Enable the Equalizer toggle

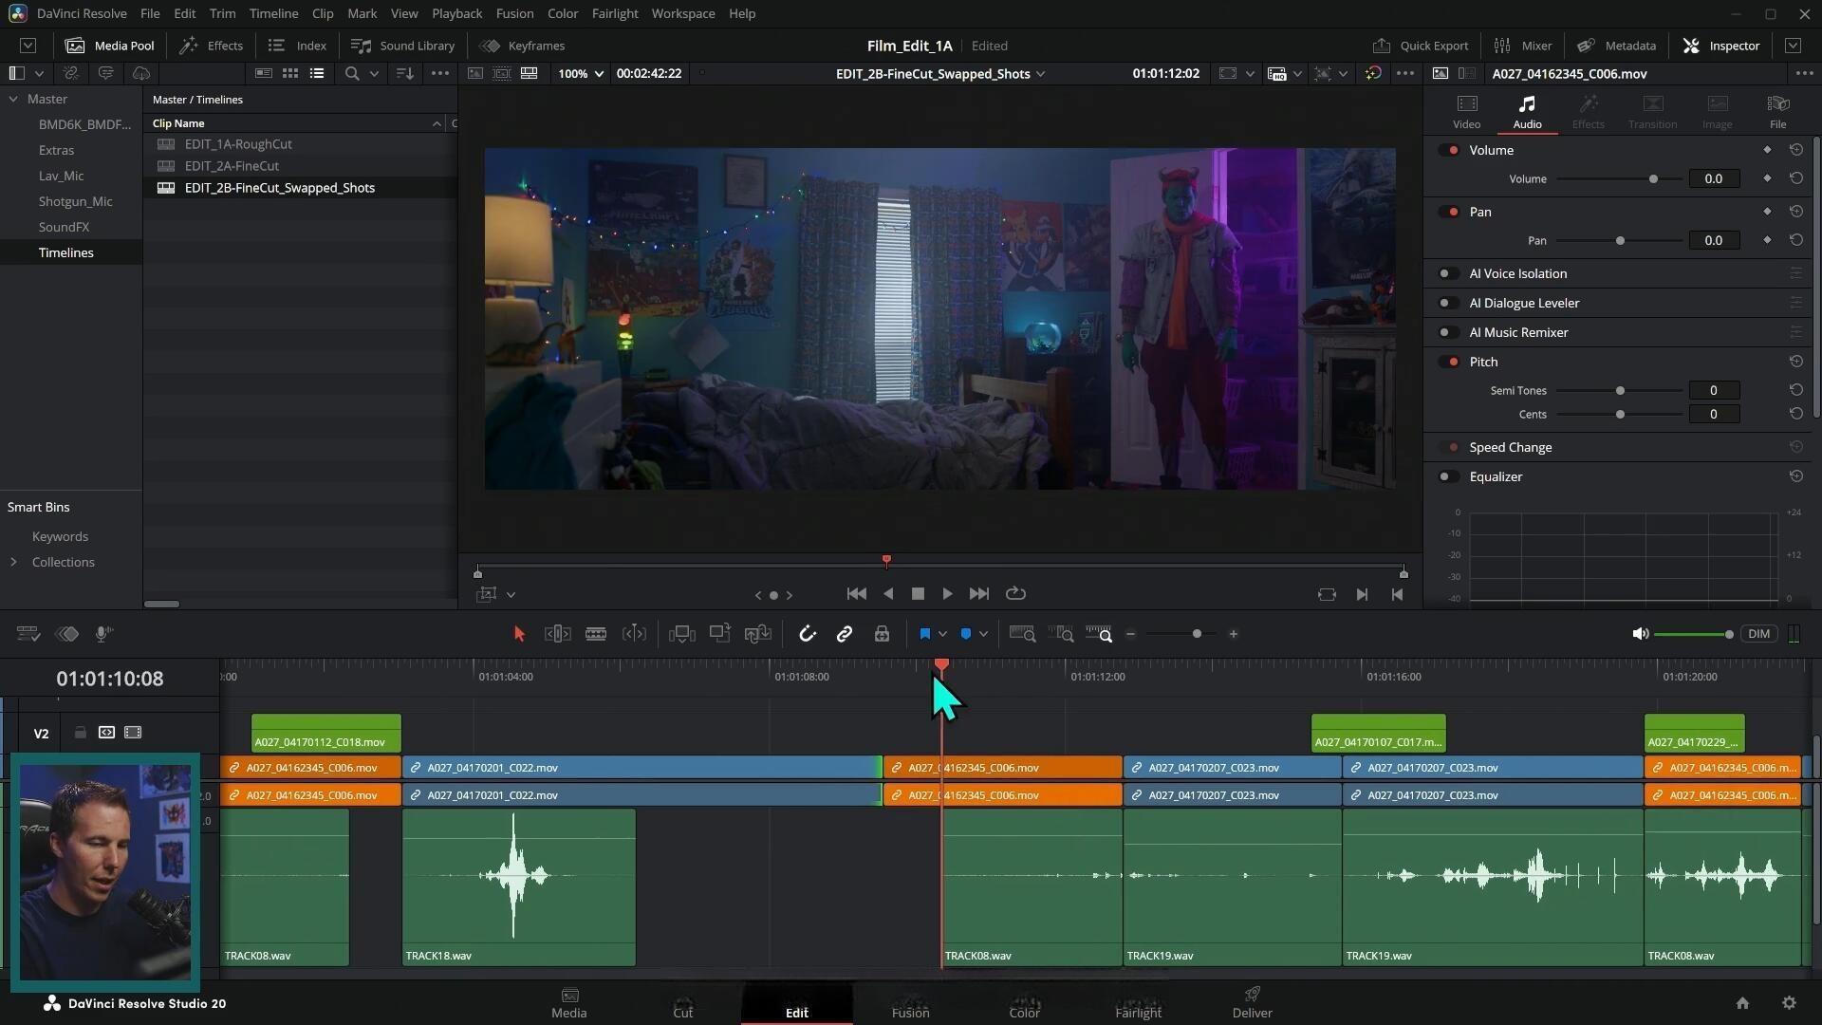coord(1448,476)
